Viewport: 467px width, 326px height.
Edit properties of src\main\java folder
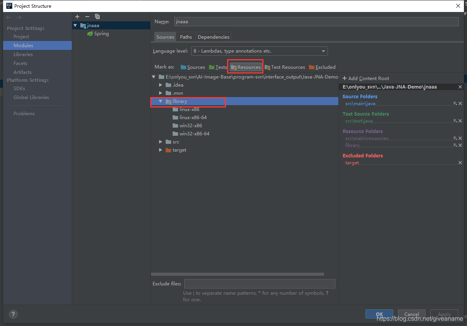pyautogui.click(x=455, y=104)
